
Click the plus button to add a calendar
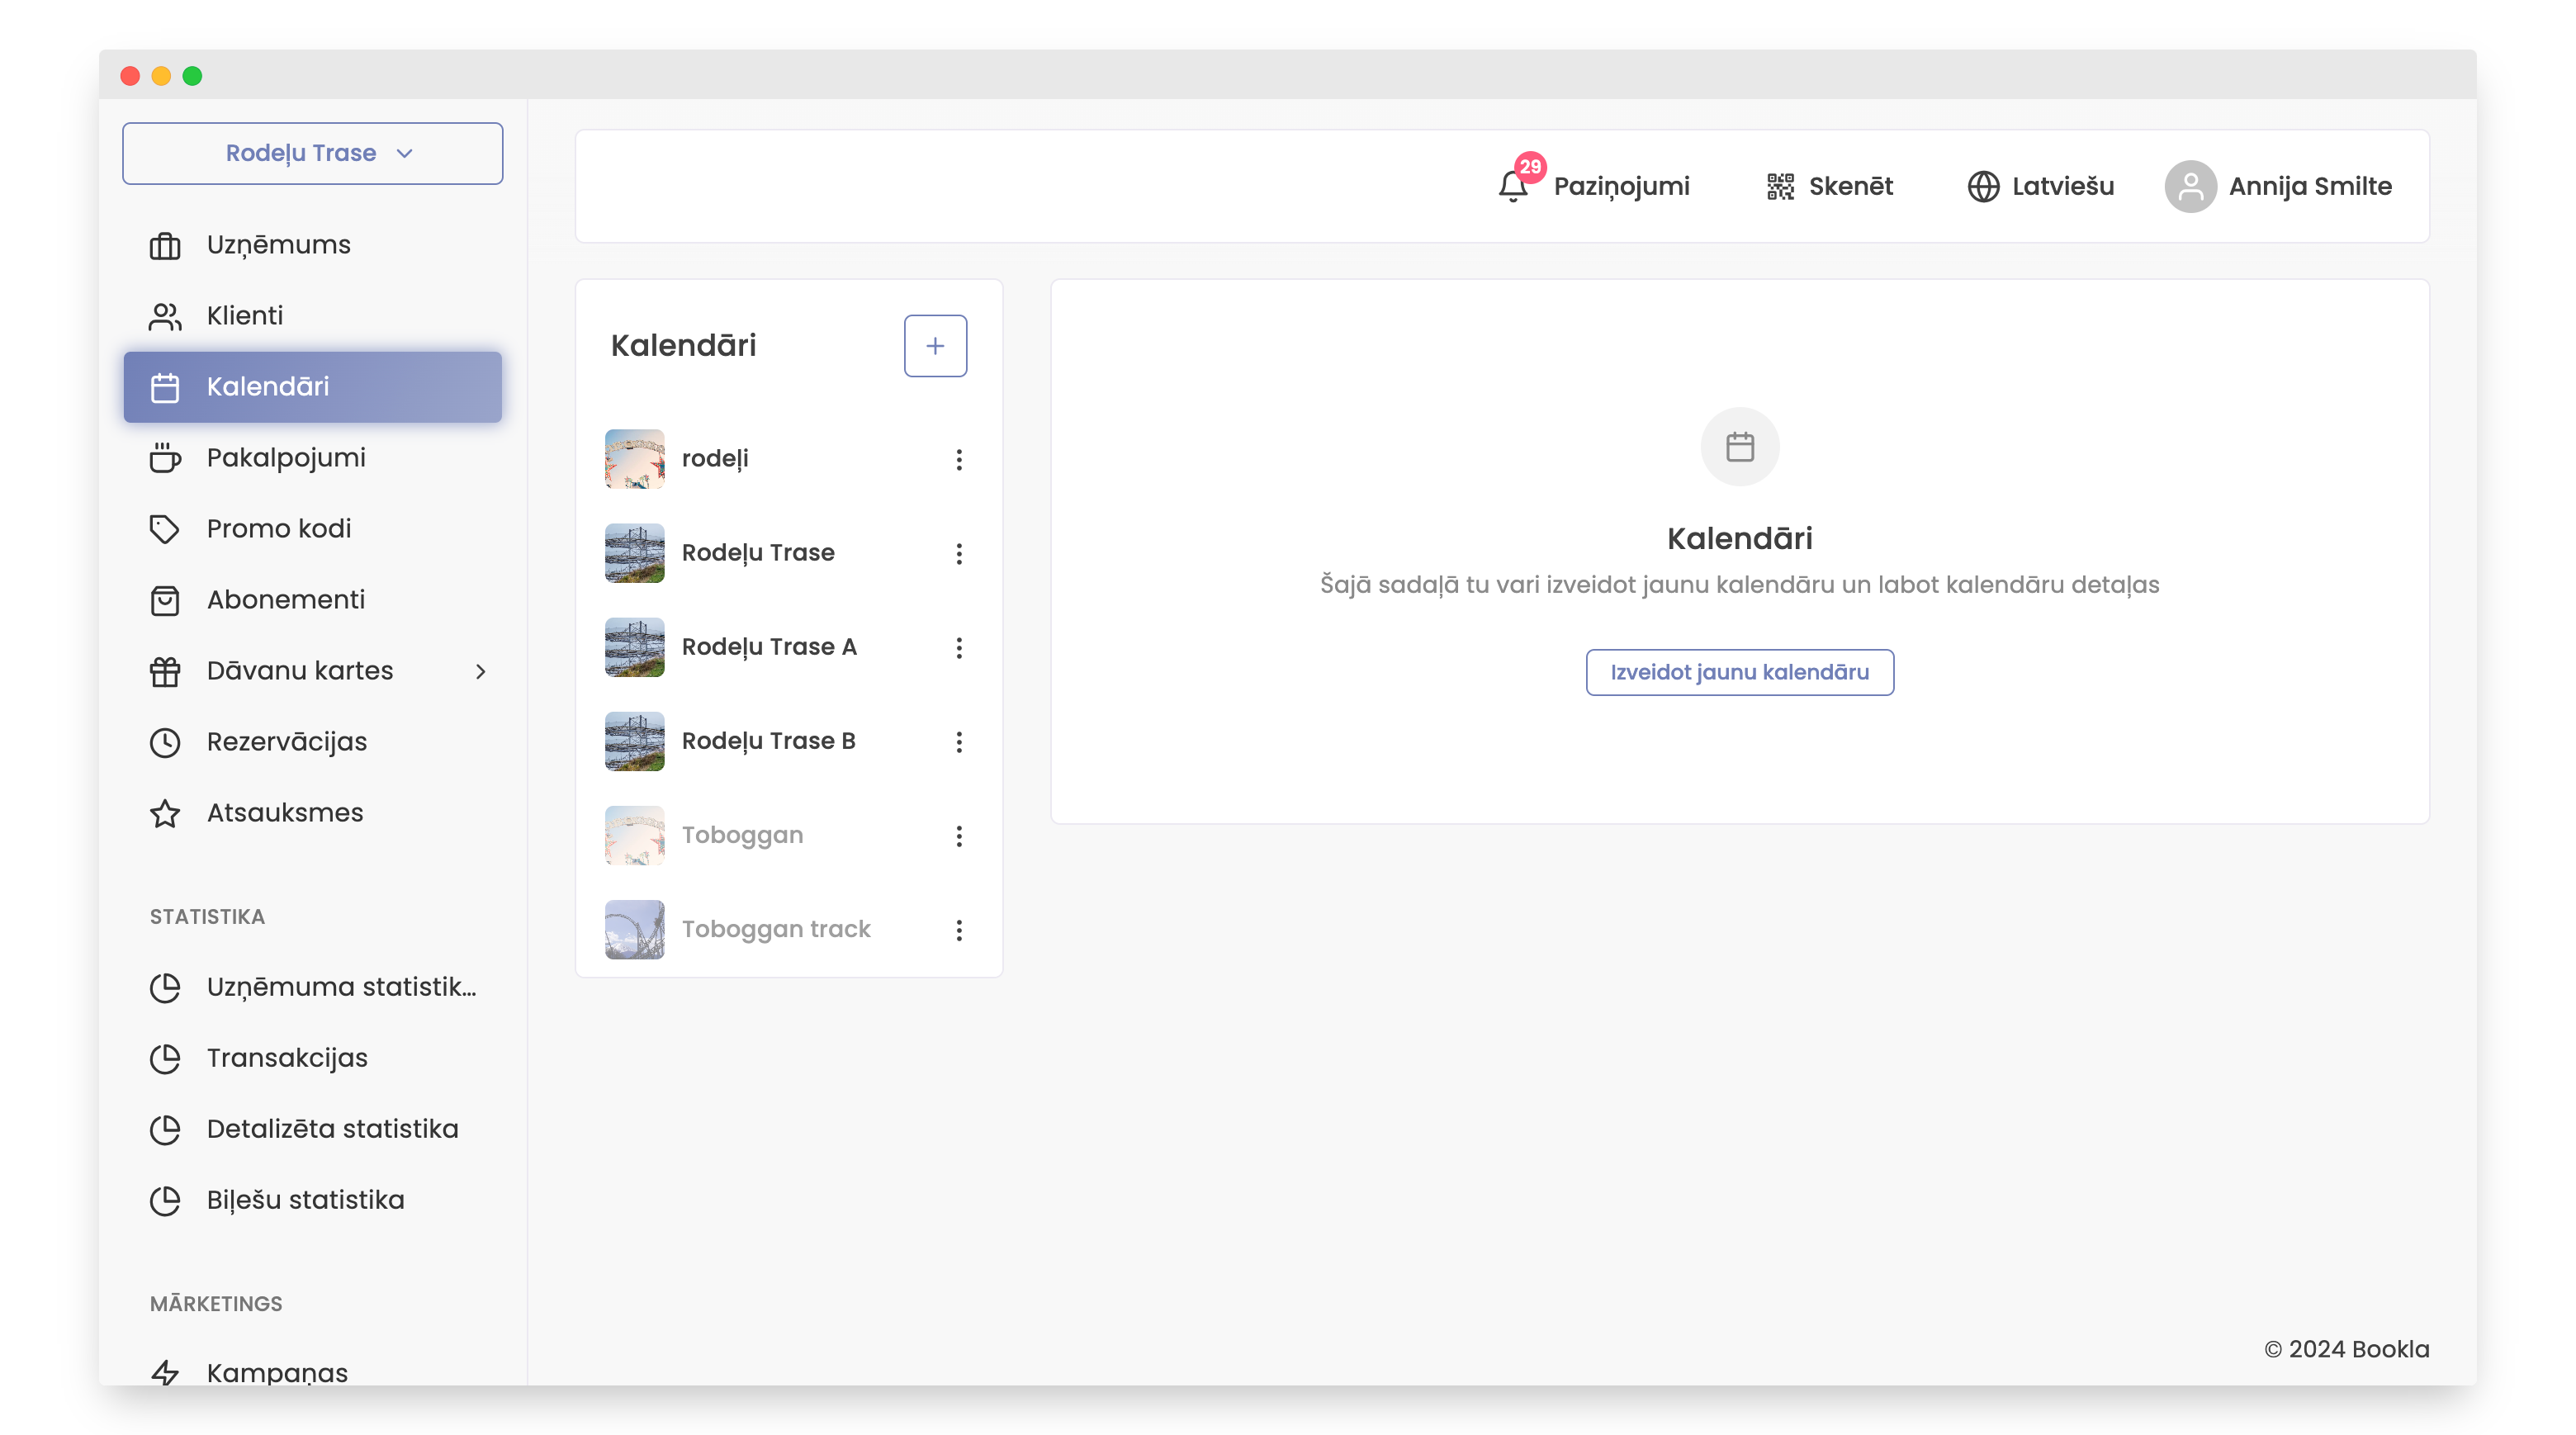[934, 345]
